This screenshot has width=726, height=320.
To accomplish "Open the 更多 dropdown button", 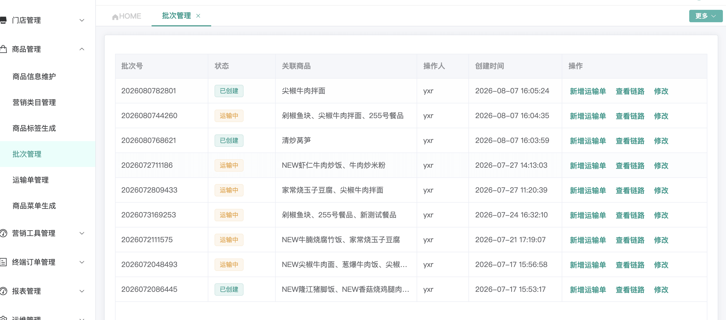I will (x=706, y=16).
